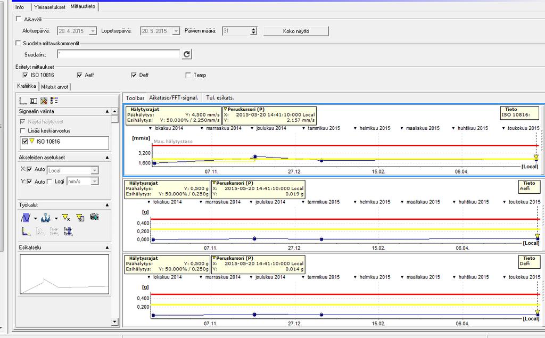Viewport: 545px width, 338px height.
Task: Click yellow cursor marker in Deff chart
Action: (538, 311)
